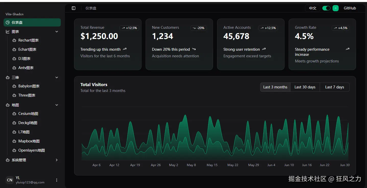Screen dimensions: 367x188
Task: Open the Echart图表 entry via its icon
Action: pyautogui.click(x=14, y=49)
